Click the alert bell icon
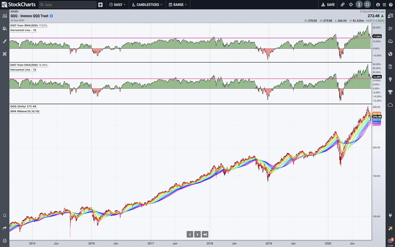Image resolution: width=395 pixels, height=247 pixels. pyautogui.click(x=4, y=215)
